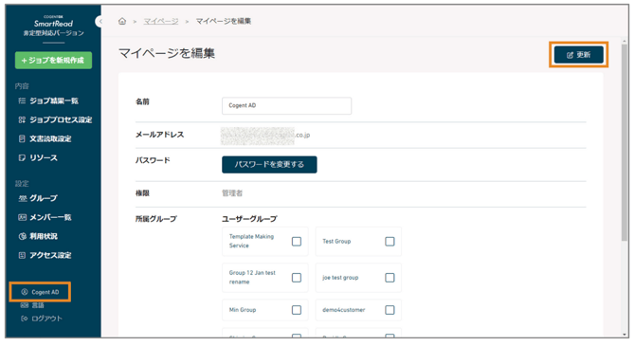Click the マイページを編集 page title
635x346 pixels.
(x=167, y=53)
